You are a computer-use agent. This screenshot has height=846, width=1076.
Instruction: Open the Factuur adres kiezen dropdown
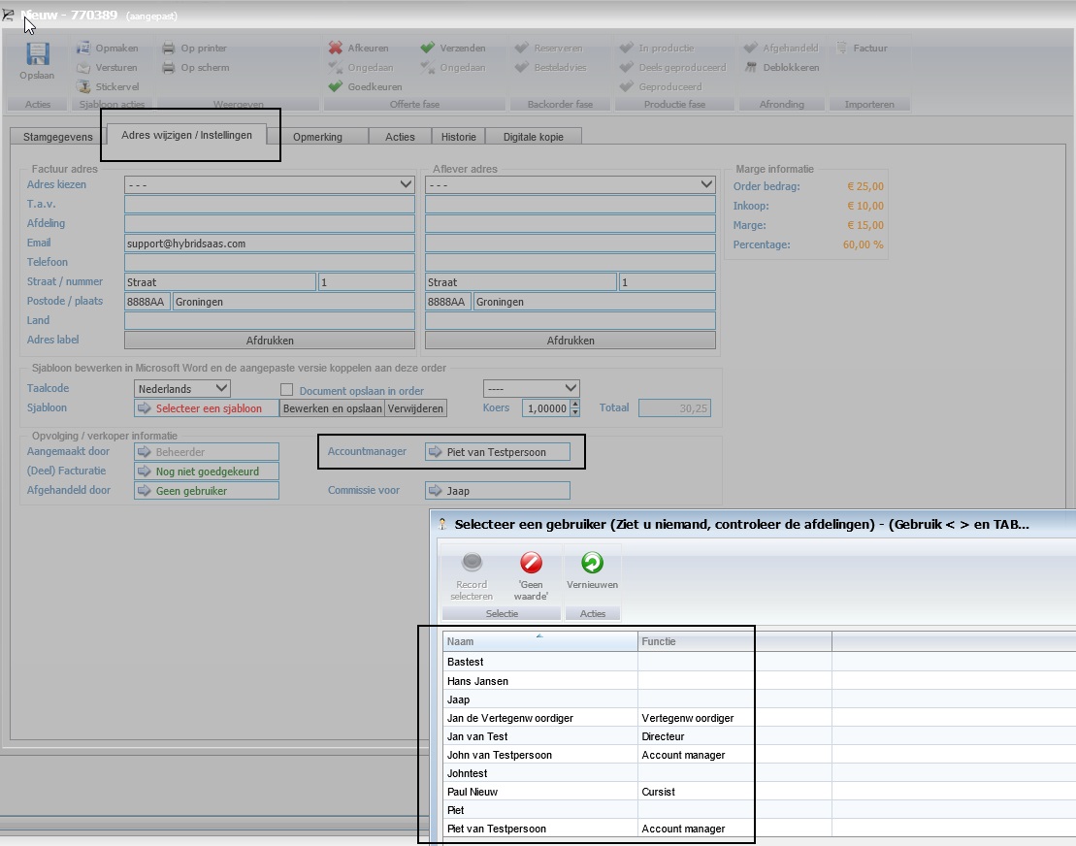[406, 184]
